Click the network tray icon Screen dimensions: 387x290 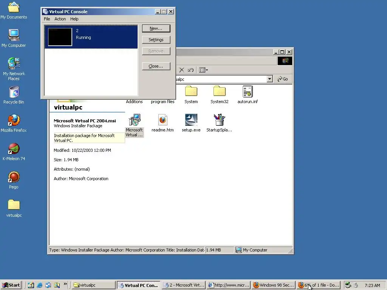coord(348,285)
